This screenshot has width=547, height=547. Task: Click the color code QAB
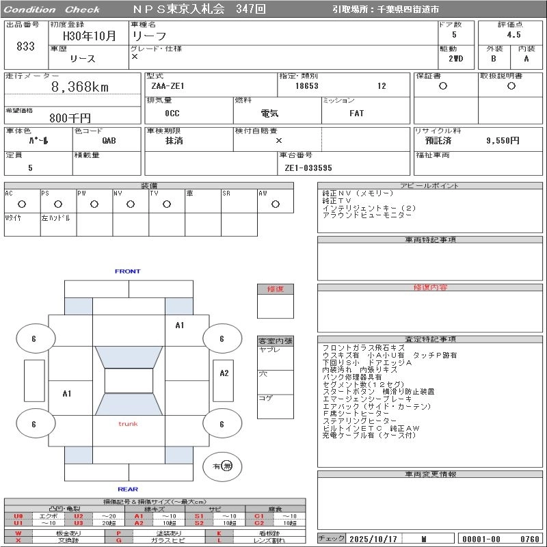point(109,141)
